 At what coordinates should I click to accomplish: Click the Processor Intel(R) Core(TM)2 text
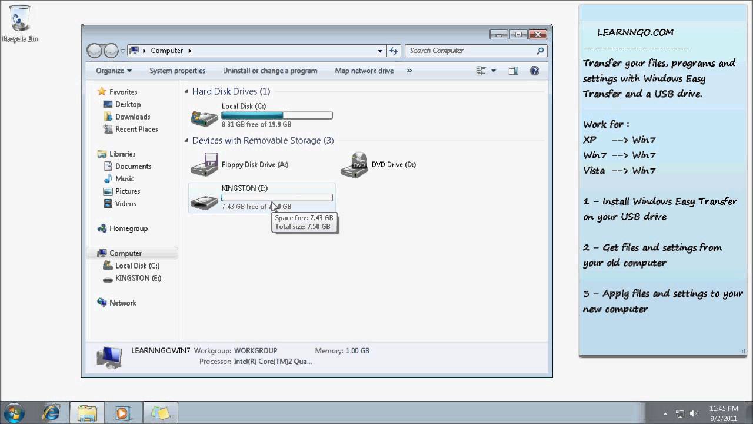tap(272, 362)
